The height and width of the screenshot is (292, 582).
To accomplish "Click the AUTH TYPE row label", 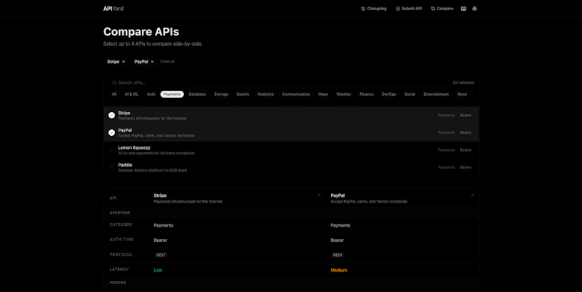I will 121,240.
